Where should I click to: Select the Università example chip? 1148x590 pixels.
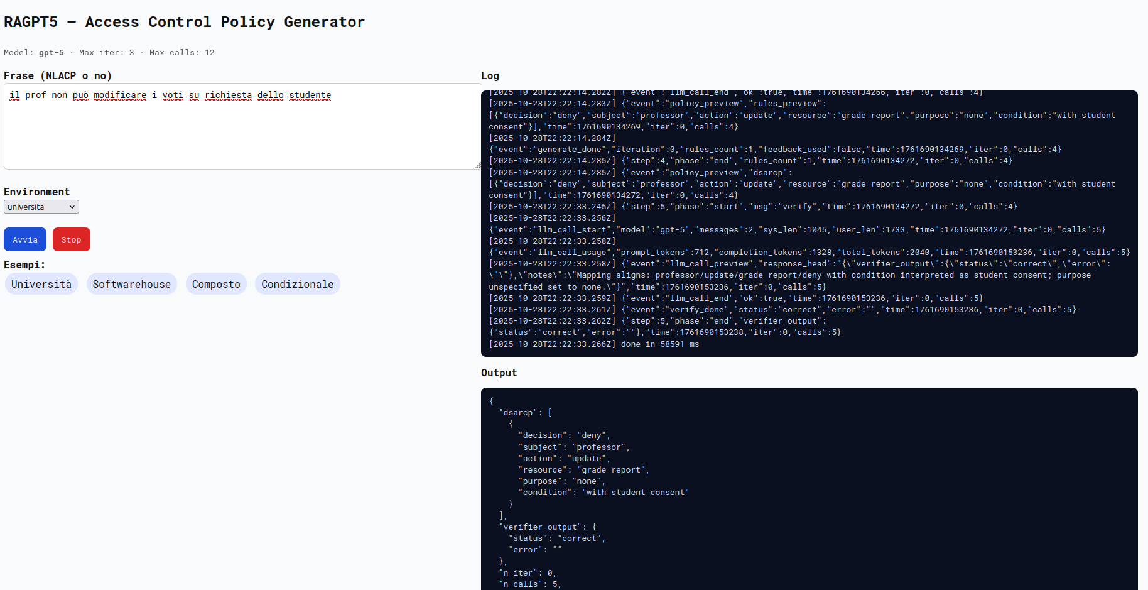41,284
